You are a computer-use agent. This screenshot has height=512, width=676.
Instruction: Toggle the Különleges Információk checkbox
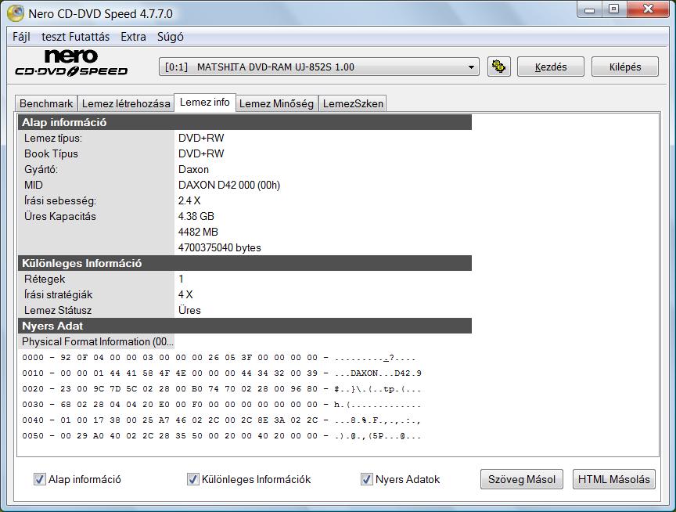pyautogui.click(x=193, y=479)
